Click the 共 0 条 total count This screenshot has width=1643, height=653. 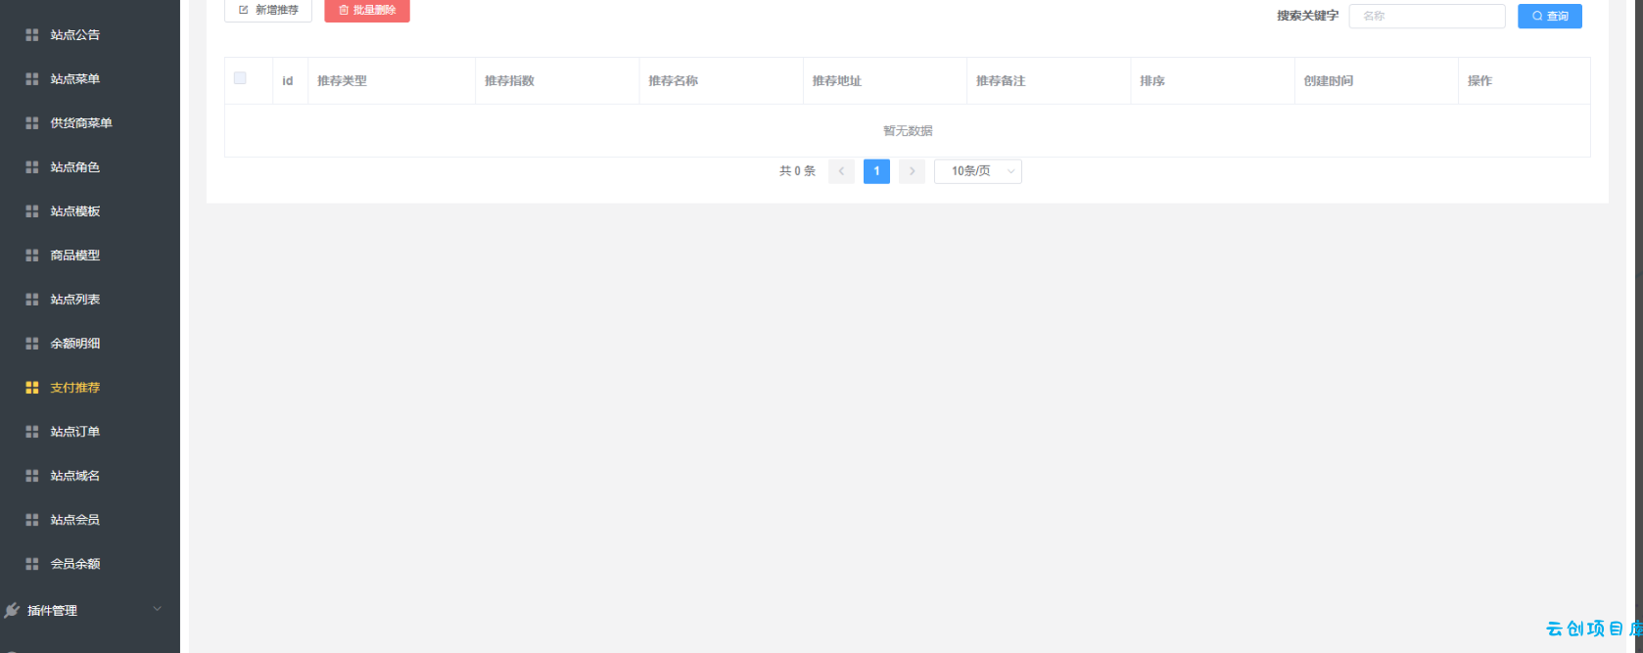797,171
